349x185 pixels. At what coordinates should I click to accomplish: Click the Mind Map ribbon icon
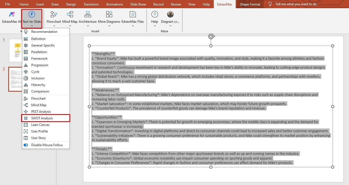coord(70,14)
